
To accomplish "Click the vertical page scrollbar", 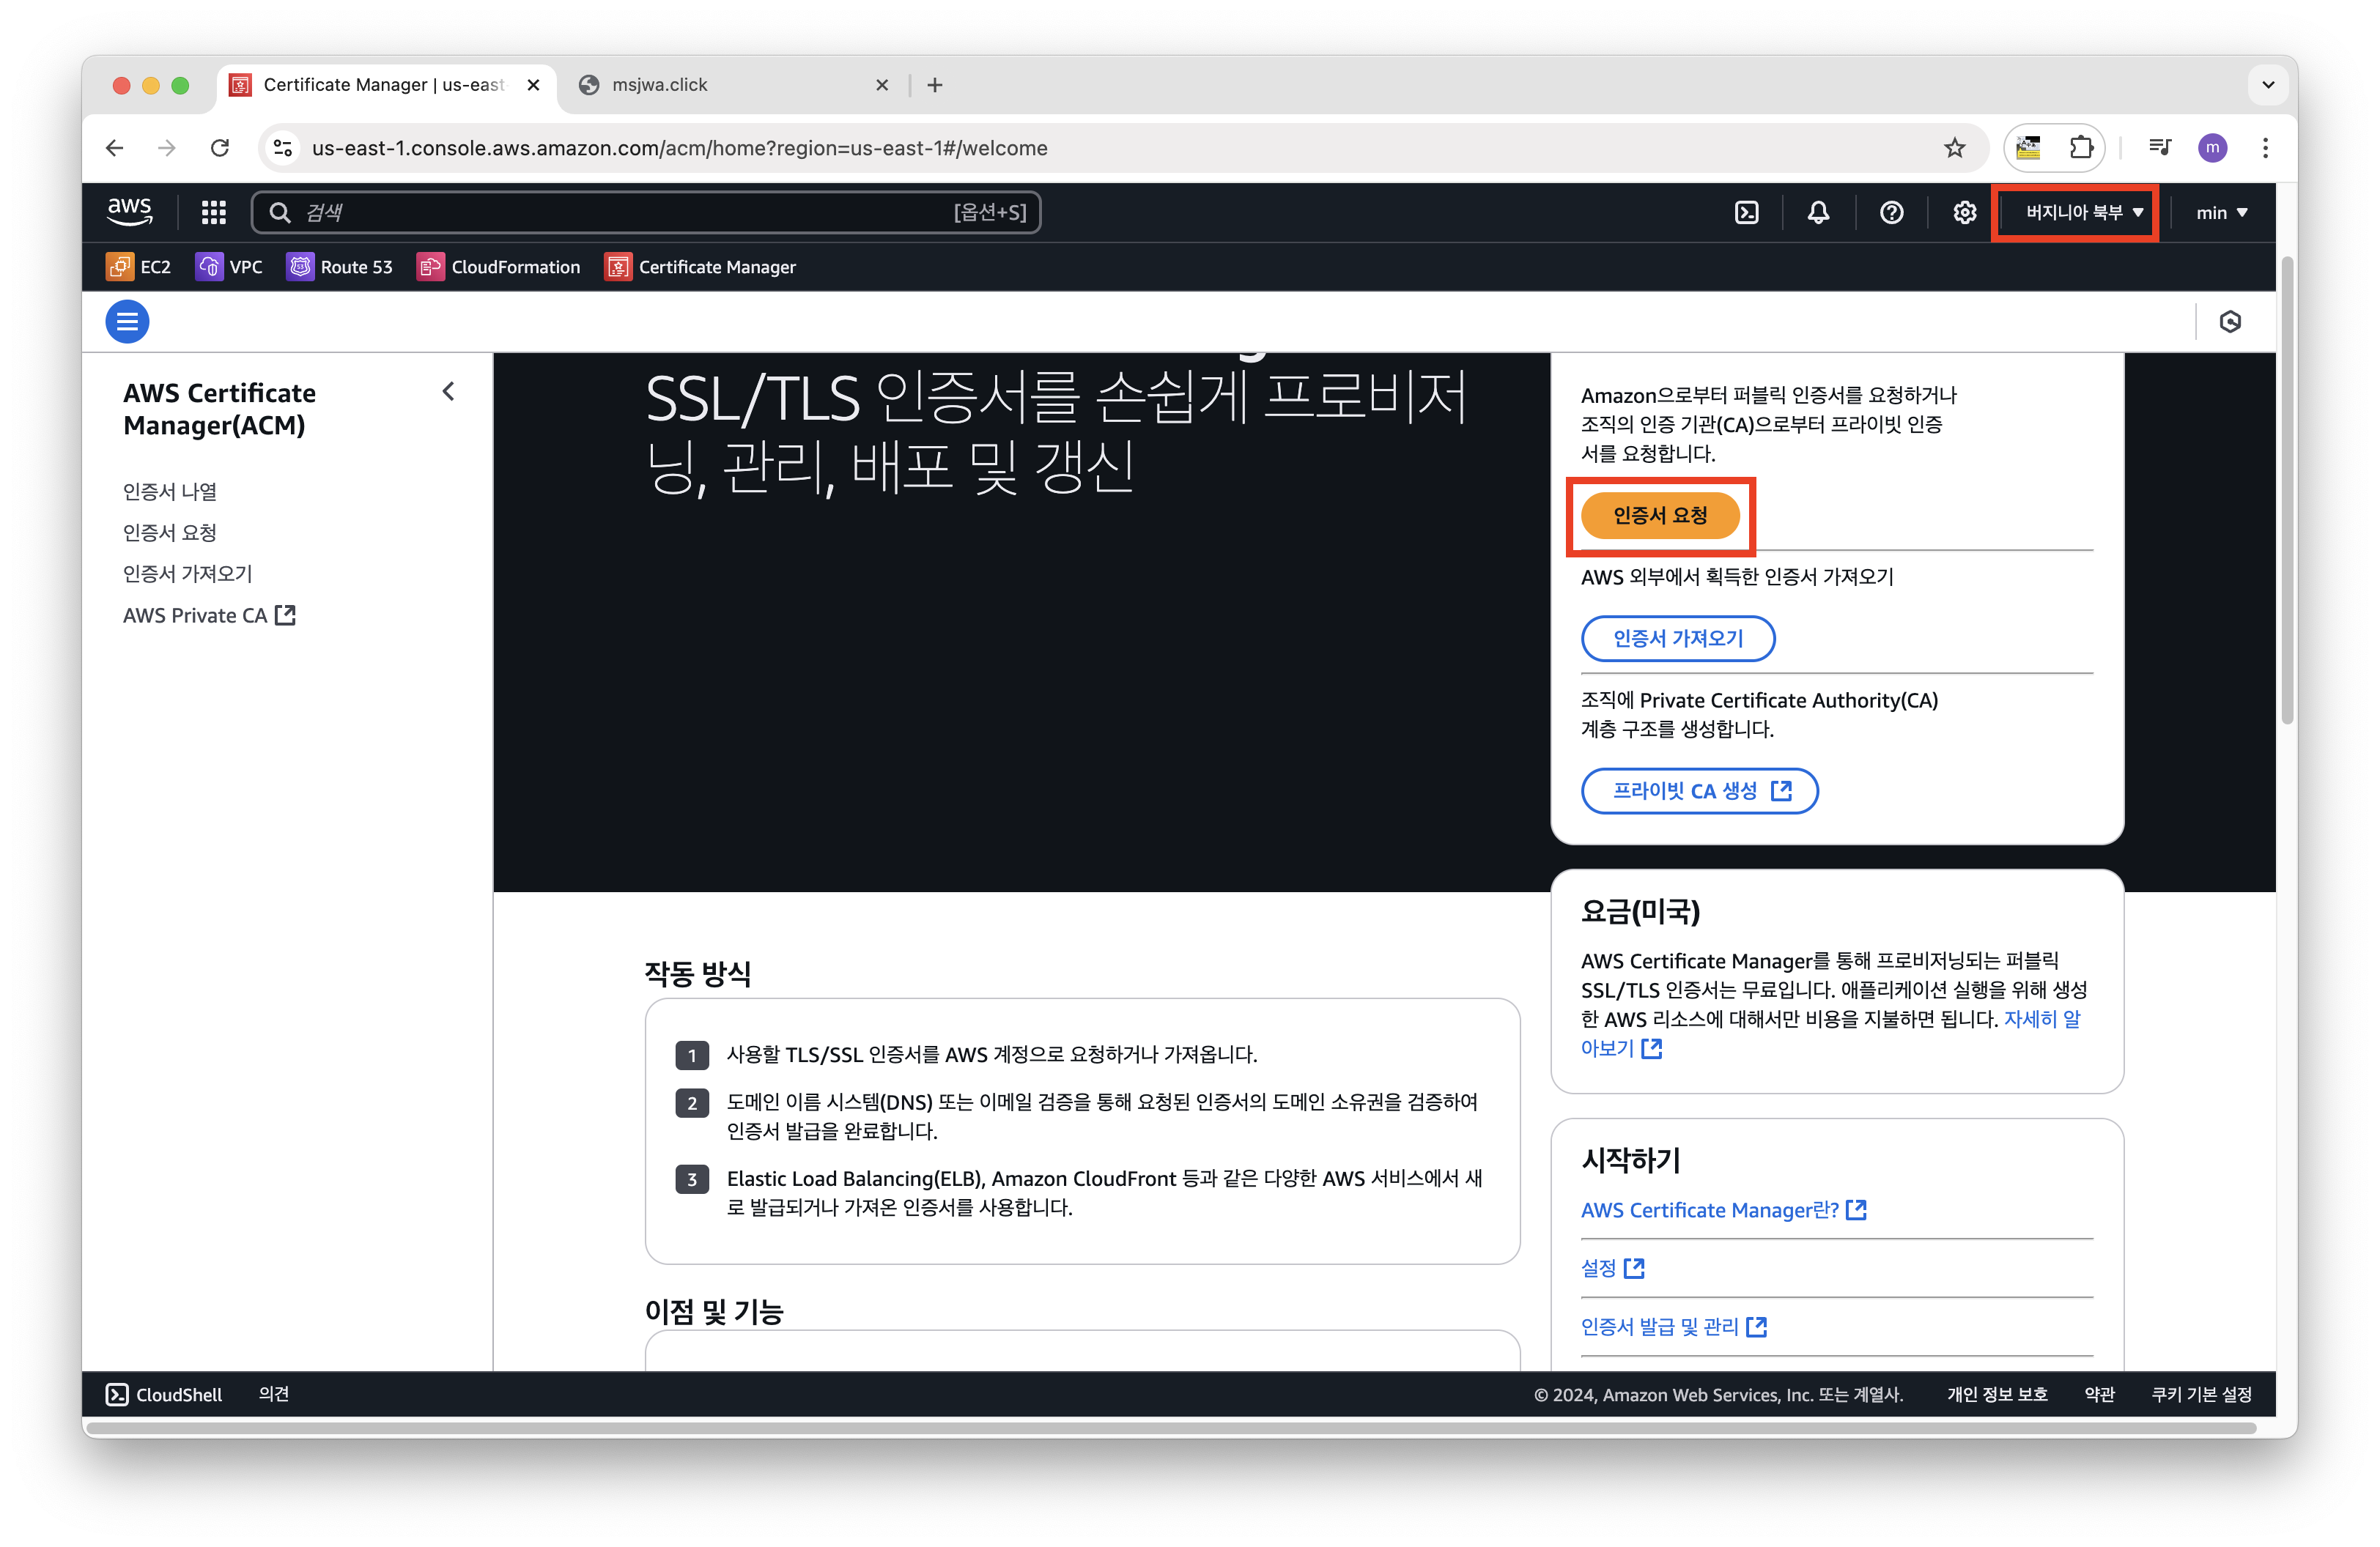I will point(2286,490).
